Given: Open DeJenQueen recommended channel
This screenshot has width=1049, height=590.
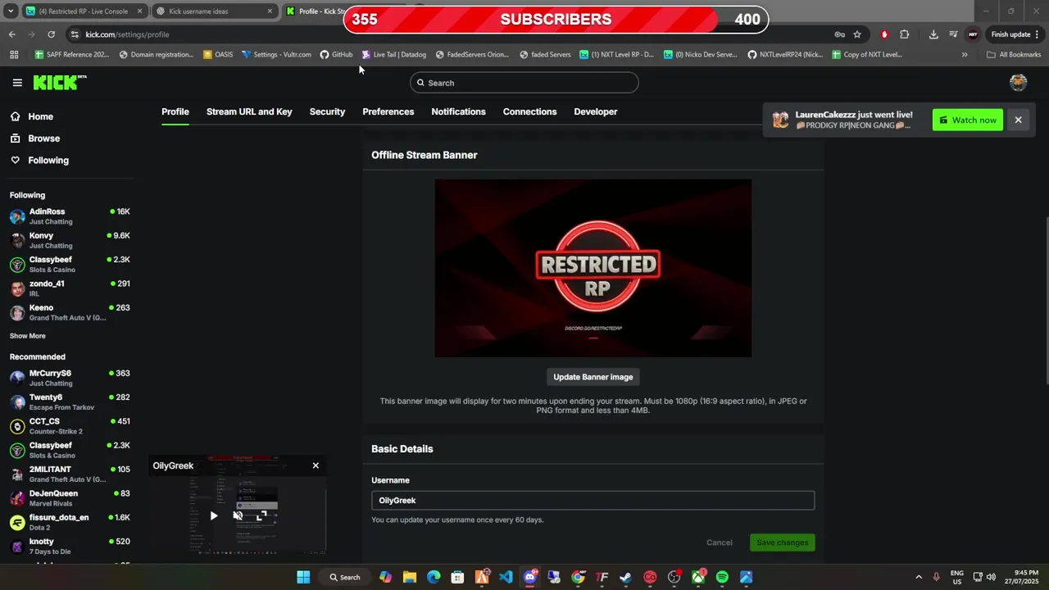Looking at the screenshot, I should point(70,497).
